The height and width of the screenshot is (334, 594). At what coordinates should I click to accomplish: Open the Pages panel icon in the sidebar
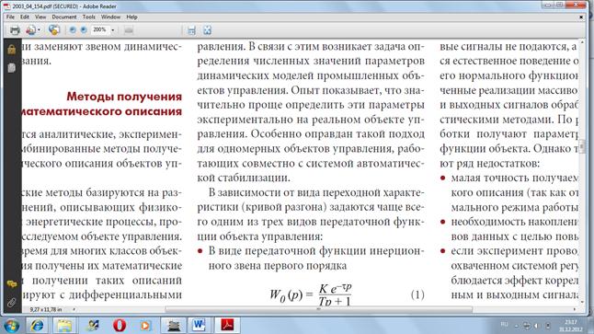pos(12,68)
